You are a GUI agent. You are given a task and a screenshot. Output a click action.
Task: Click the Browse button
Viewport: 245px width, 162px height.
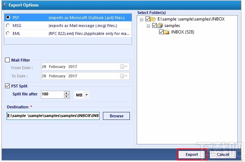pos(117,116)
